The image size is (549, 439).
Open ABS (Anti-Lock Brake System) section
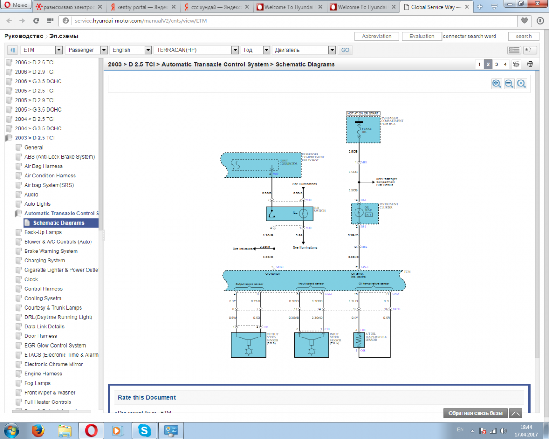tap(59, 157)
